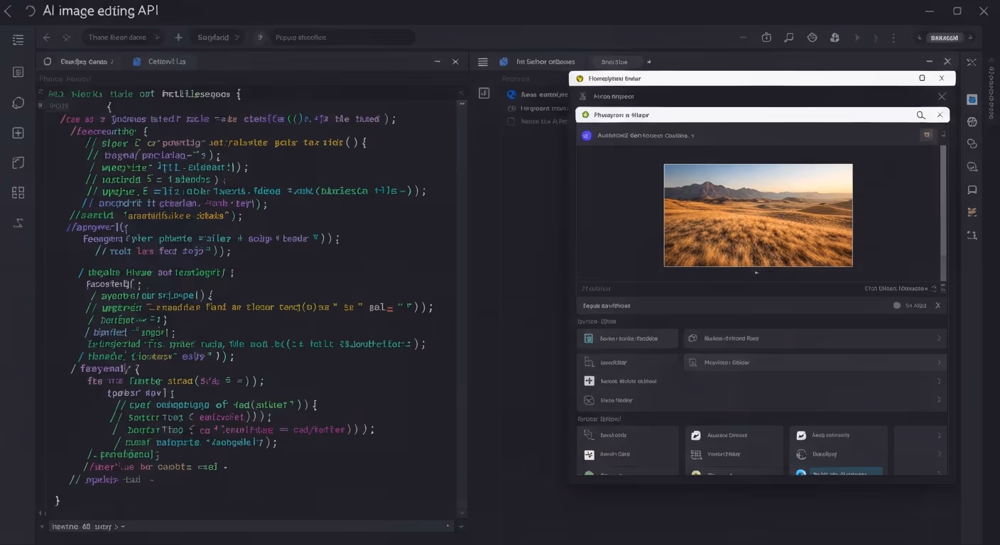
Task: Click the overlapping circles icon in right sidebar
Action: pyautogui.click(x=972, y=144)
